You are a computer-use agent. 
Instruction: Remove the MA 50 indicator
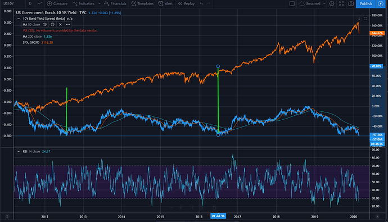click(x=60, y=25)
